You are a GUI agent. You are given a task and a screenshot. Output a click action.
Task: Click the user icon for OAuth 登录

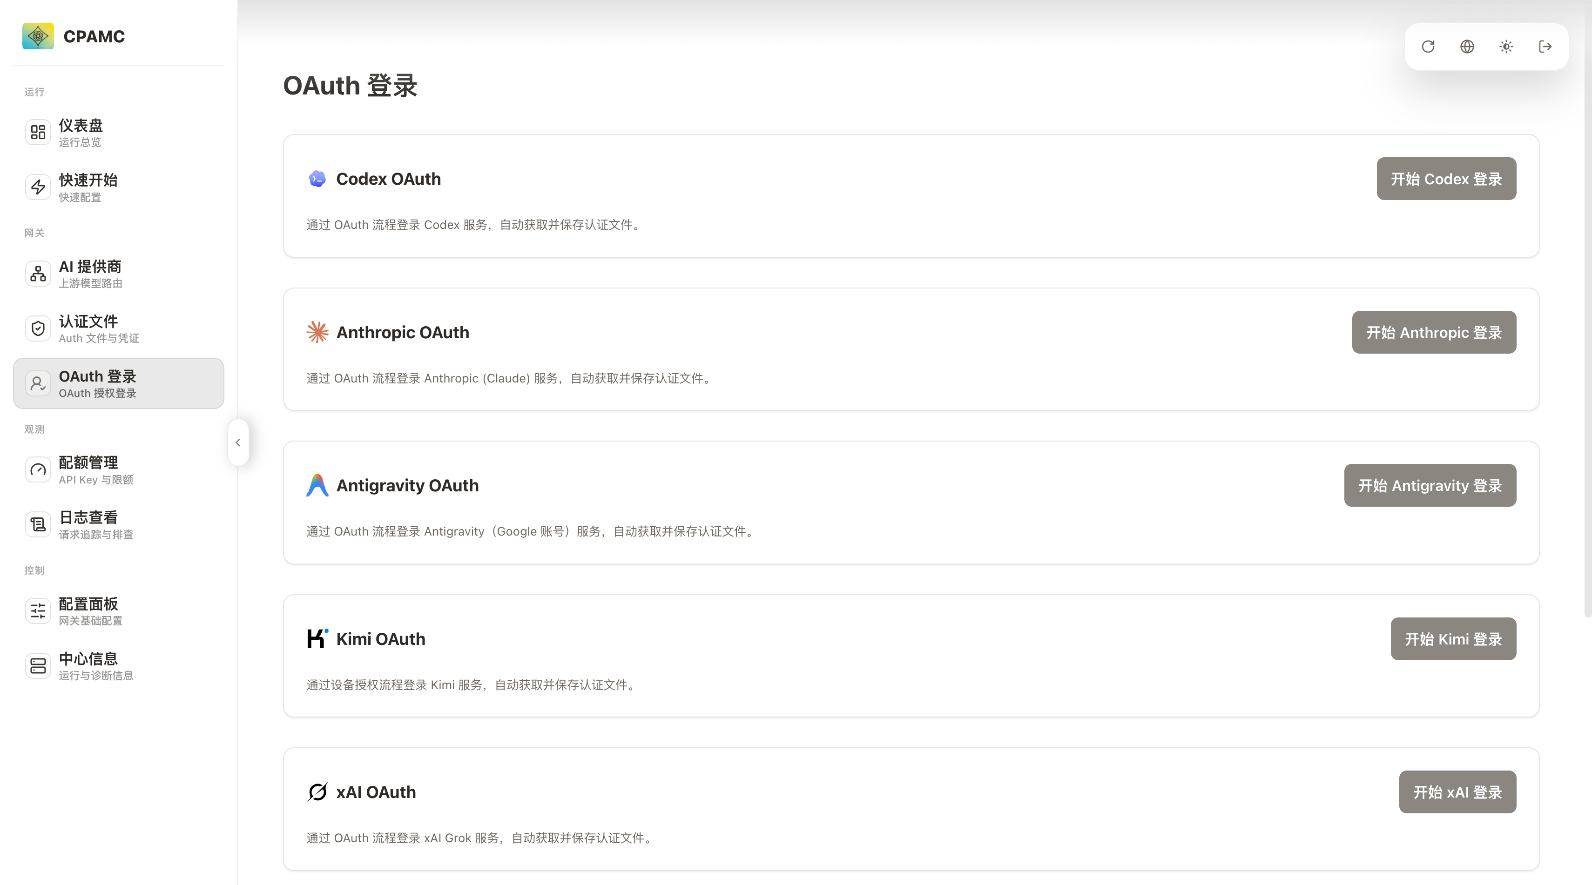(38, 383)
